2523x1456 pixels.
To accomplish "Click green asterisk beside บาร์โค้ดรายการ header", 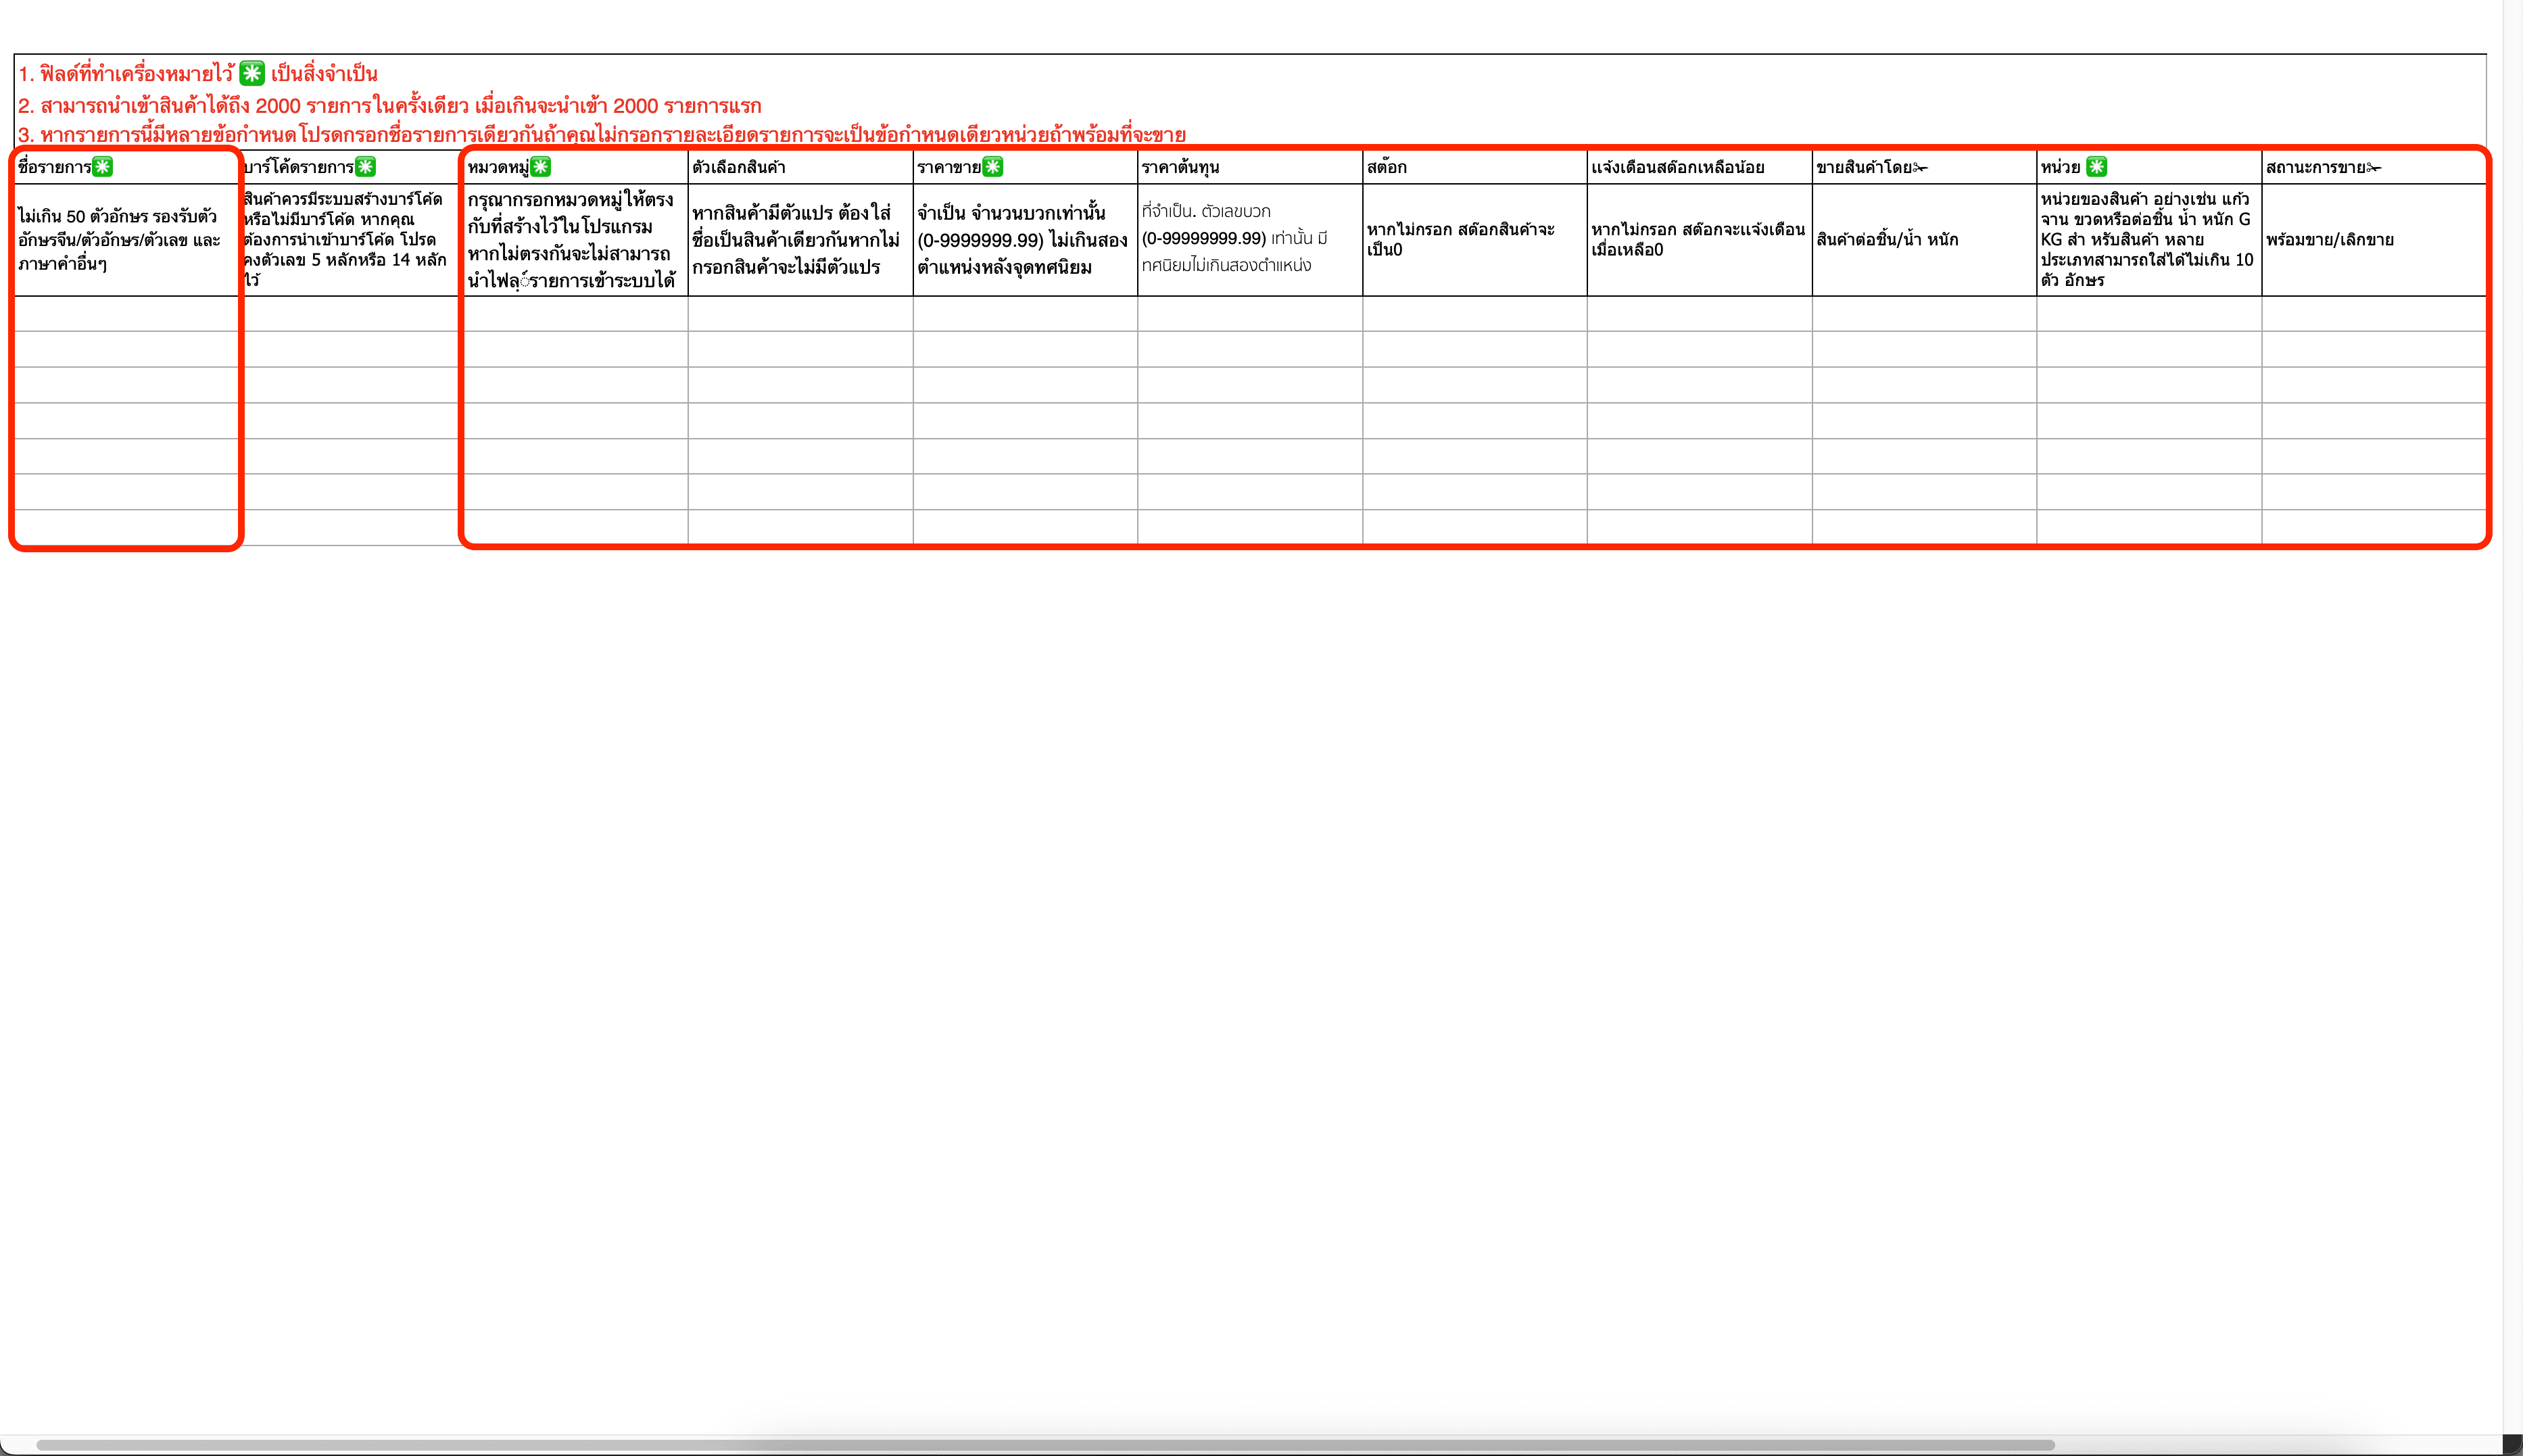I will (366, 167).
